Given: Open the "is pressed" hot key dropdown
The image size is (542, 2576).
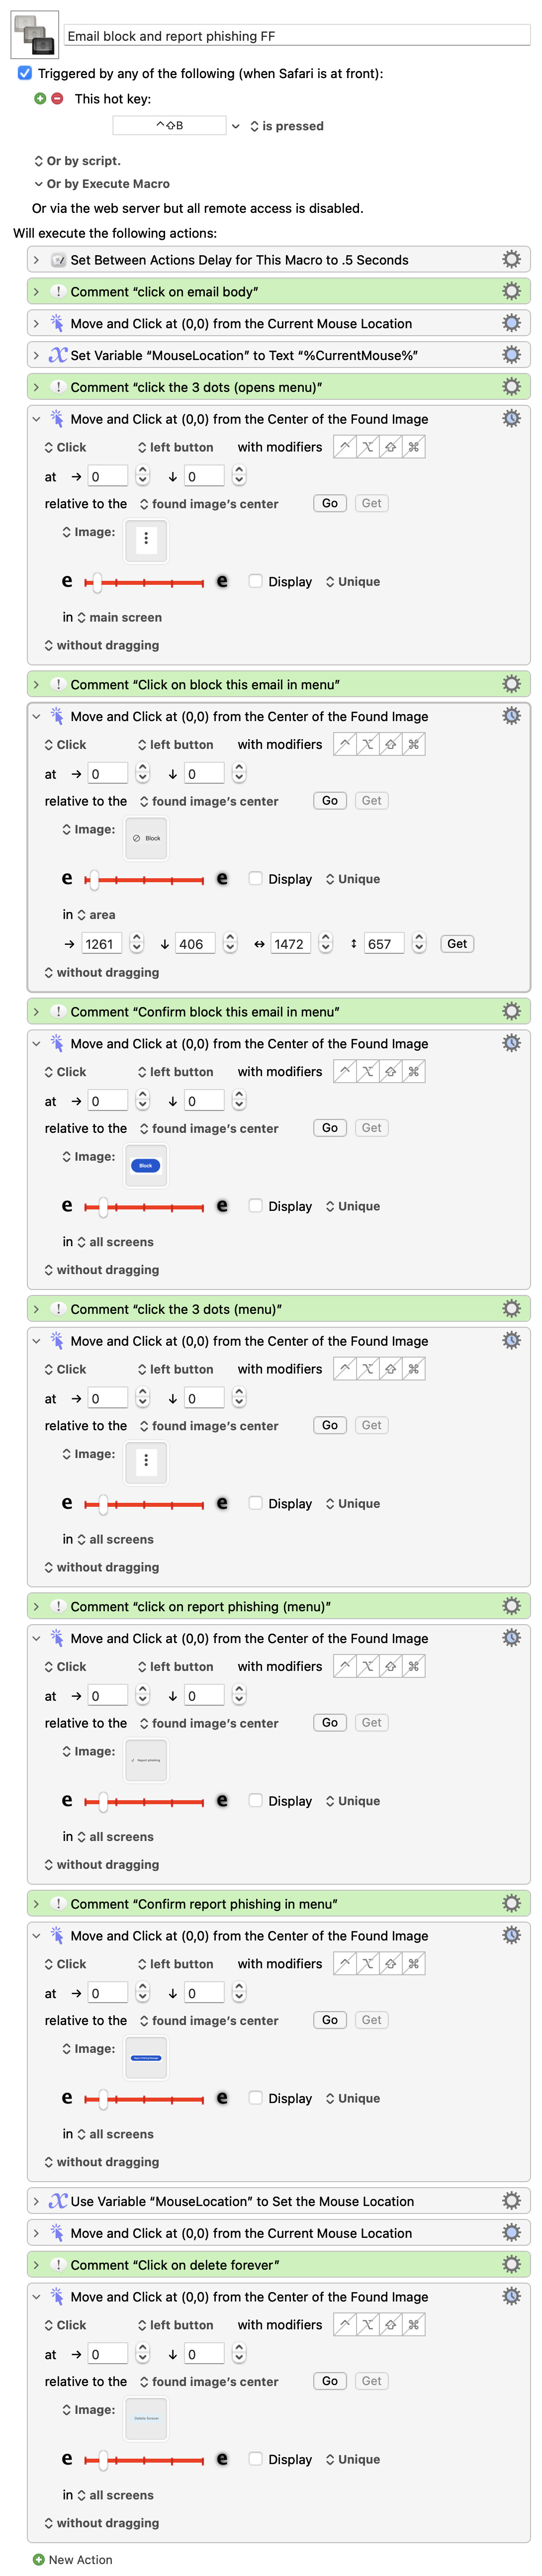Looking at the screenshot, I should [286, 126].
